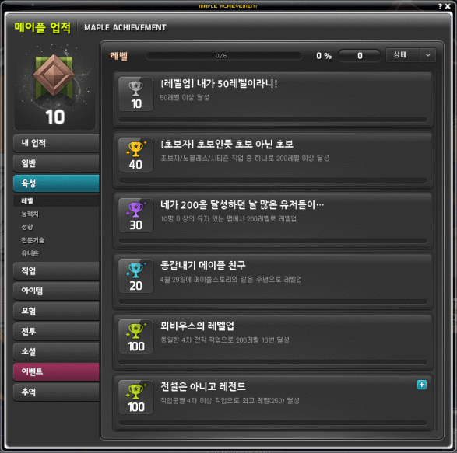Click the bronze diamond rank emblem
This screenshot has width=457, height=453.
(54, 75)
